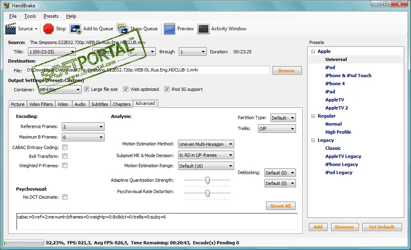Viewport: 411px width, 250px height.
Task: Switch to the Picture tab
Action: click(x=17, y=104)
